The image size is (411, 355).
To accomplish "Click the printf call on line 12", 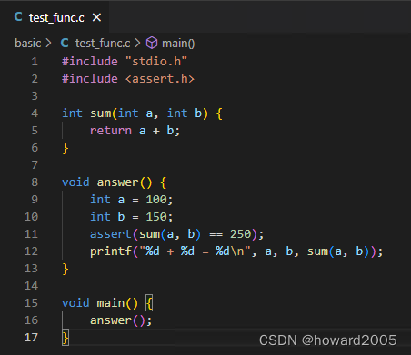I will (x=111, y=251).
